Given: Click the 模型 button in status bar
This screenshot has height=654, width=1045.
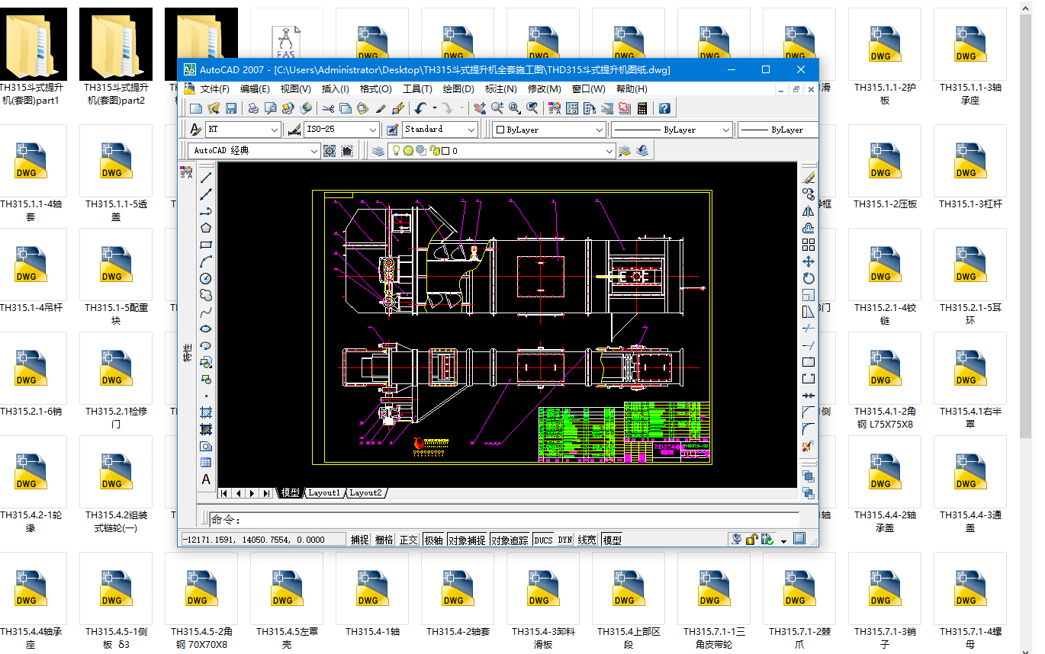Looking at the screenshot, I should (612, 540).
